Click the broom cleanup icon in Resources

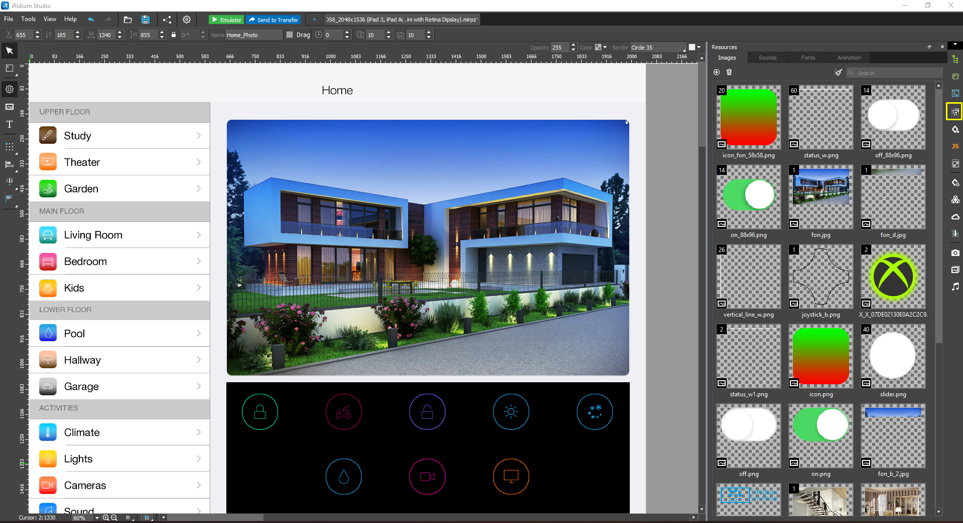point(838,73)
